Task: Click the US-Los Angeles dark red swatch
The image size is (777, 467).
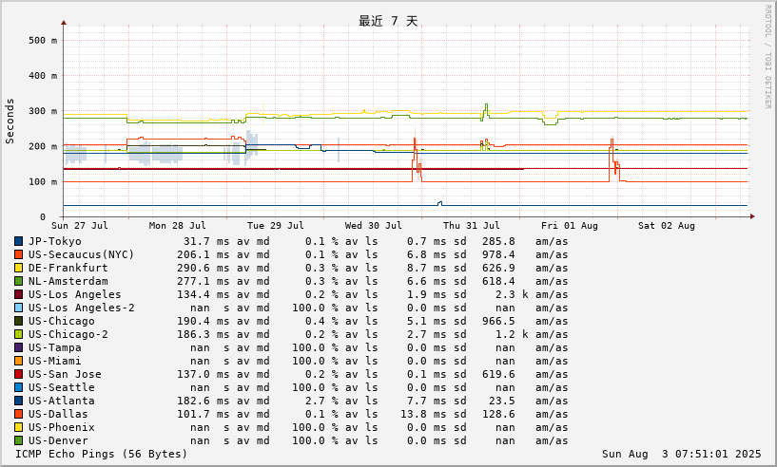Action: point(18,295)
